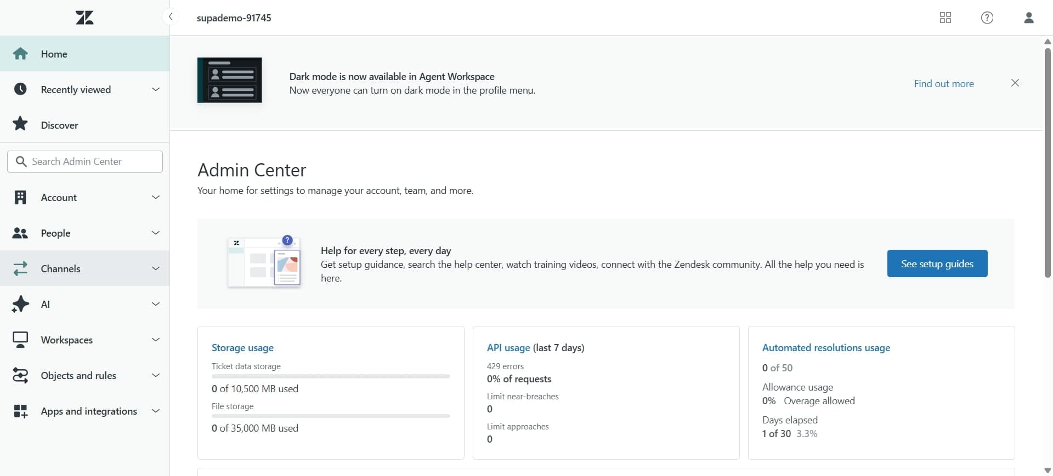Collapse the sidebar with the arrow button

(x=171, y=17)
